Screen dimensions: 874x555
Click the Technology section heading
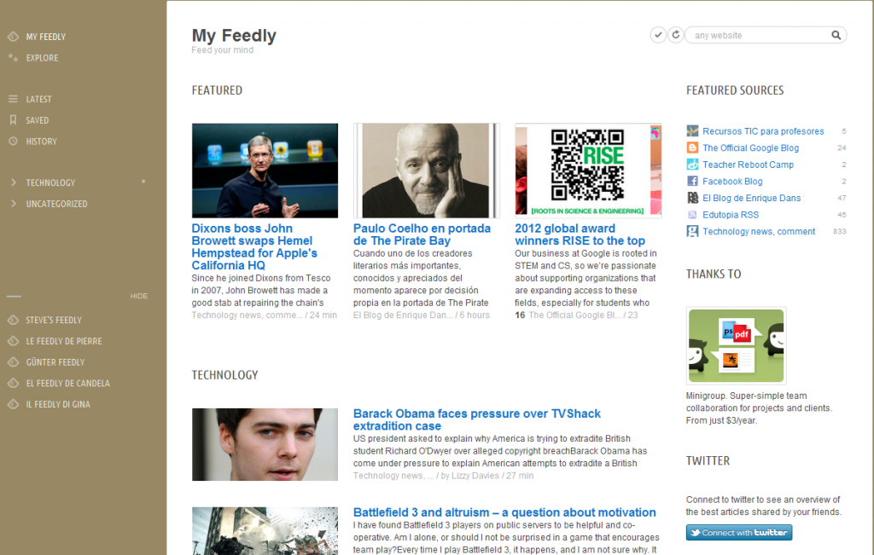coord(224,375)
